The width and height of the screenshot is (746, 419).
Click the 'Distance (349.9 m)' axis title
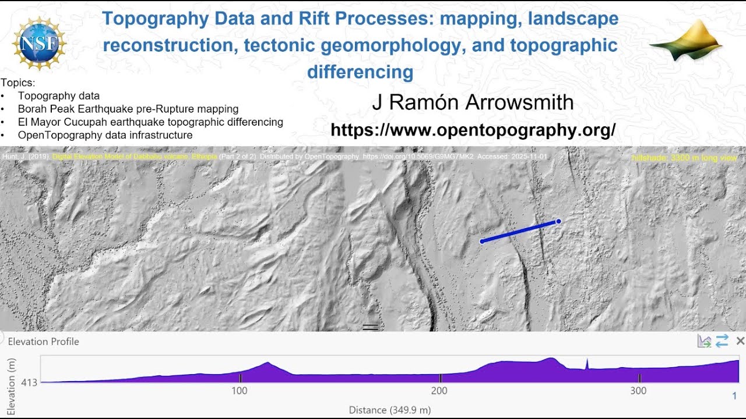pyautogui.click(x=390, y=410)
